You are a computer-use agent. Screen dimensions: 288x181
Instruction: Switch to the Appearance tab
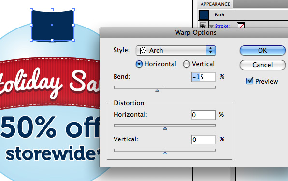[215, 4]
